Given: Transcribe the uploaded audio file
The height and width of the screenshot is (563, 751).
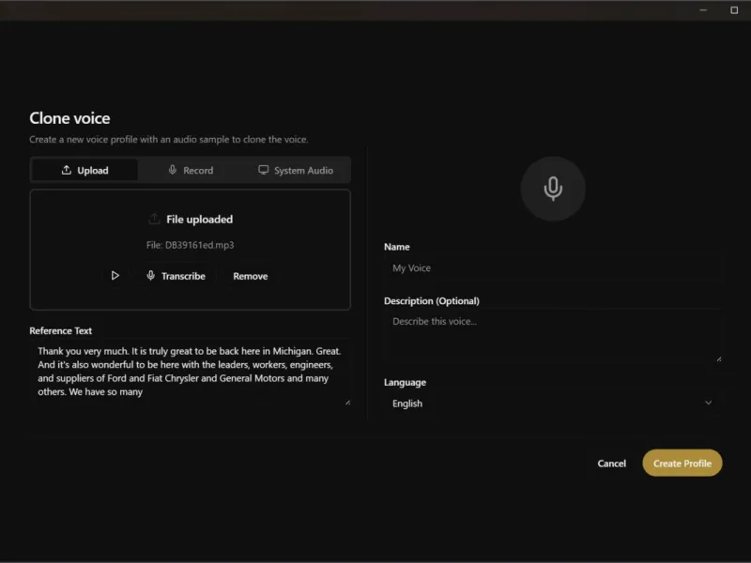Looking at the screenshot, I should click(x=176, y=276).
